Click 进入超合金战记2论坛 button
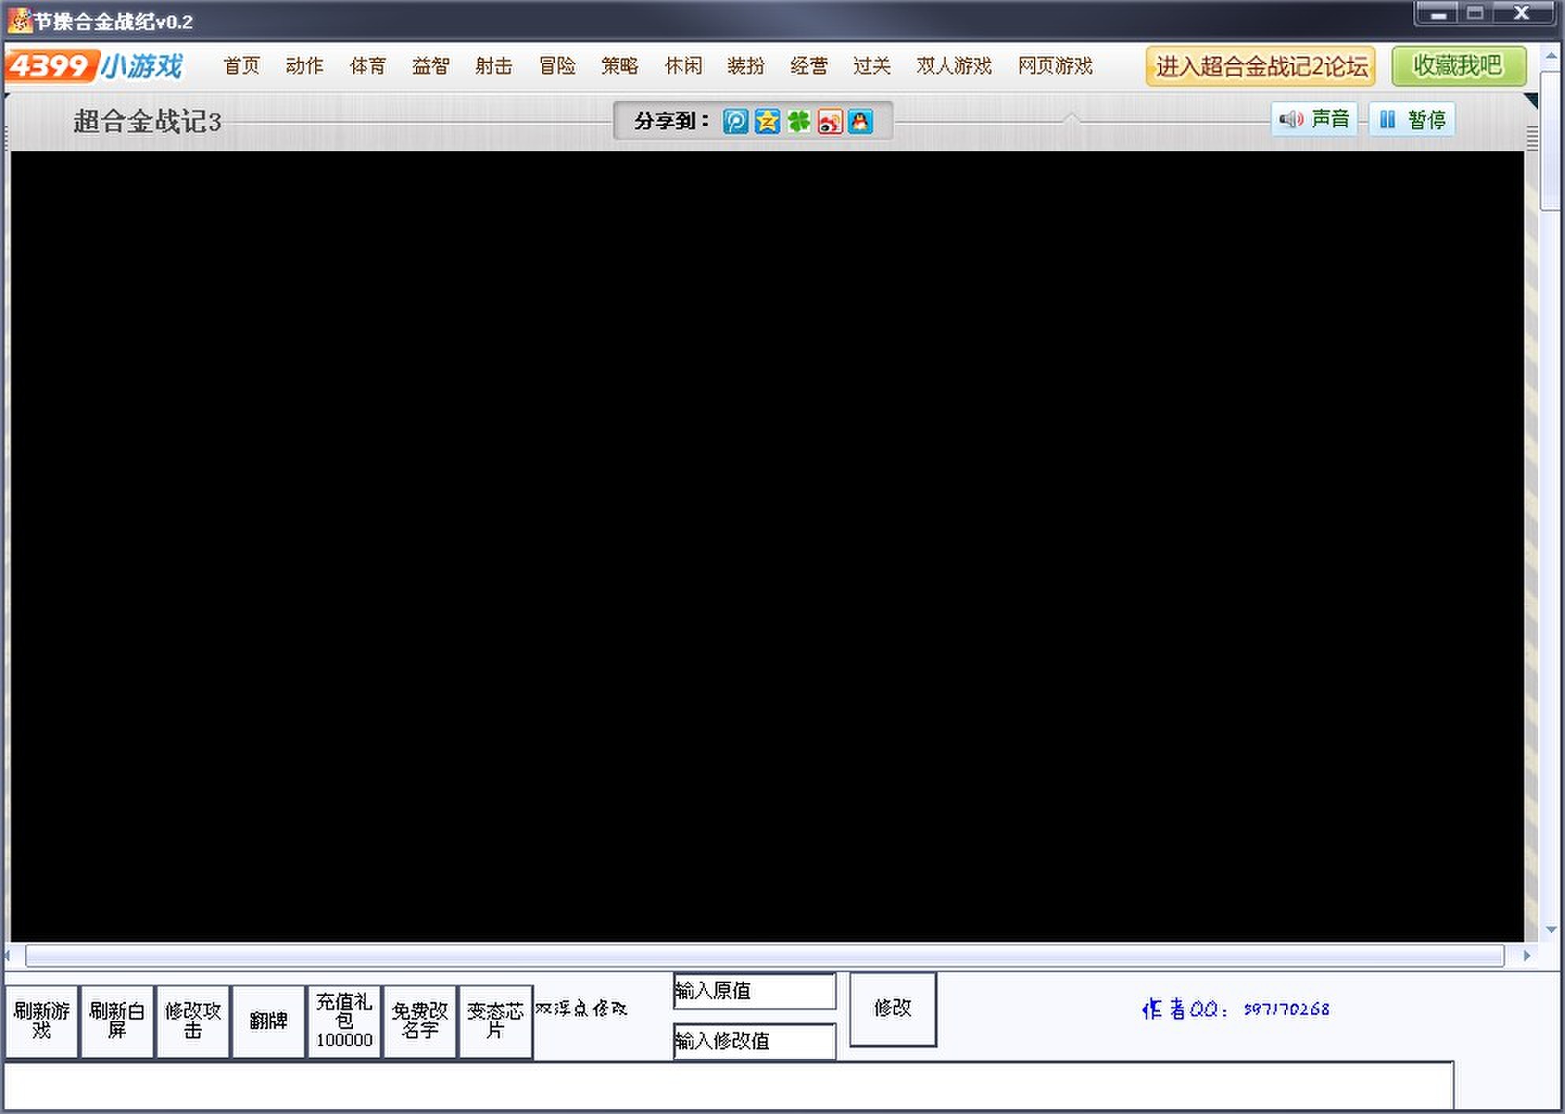Image resolution: width=1565 pixels, height=1114 pixels. tap(1260, 66)
